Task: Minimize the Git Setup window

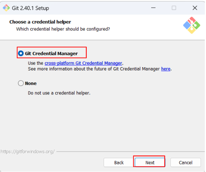Action: pyautogui.click(x=153, y=8)
